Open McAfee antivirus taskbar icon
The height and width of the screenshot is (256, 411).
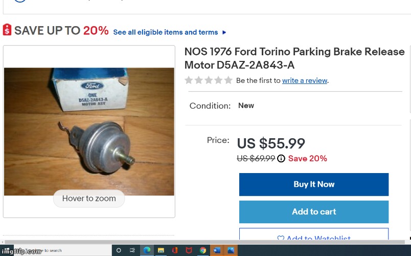pyautogui.click(x=189, y=250)
